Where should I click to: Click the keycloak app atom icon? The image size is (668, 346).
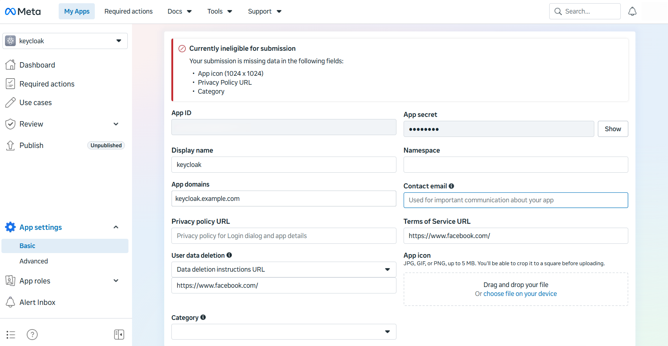click(x=10, y=41)
